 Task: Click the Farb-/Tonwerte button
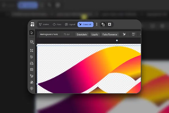pyautogui.click(x=110, y=34)
